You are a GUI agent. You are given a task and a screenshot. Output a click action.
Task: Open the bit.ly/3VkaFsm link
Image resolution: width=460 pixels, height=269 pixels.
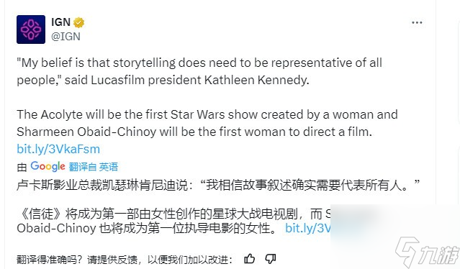click(58, 149)
